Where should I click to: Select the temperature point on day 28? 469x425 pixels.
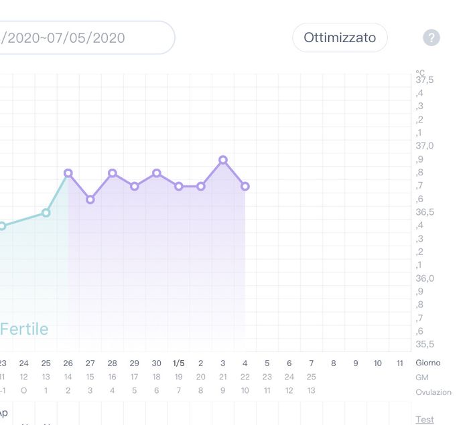pyautogui.click(x=113, y=173)
